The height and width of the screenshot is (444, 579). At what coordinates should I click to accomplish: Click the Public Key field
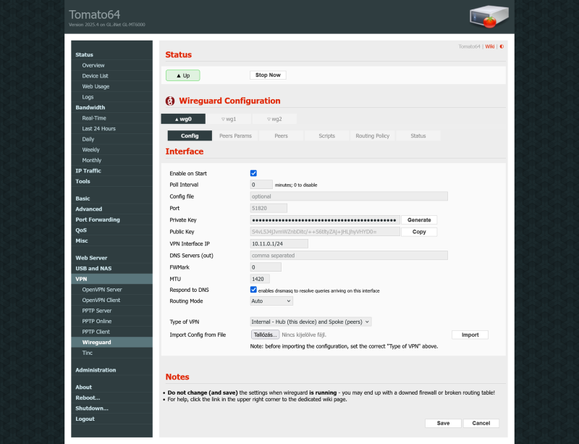click(325, 232)
